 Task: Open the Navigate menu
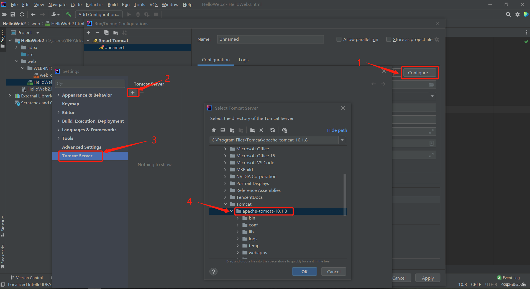[x=57, y=4]
